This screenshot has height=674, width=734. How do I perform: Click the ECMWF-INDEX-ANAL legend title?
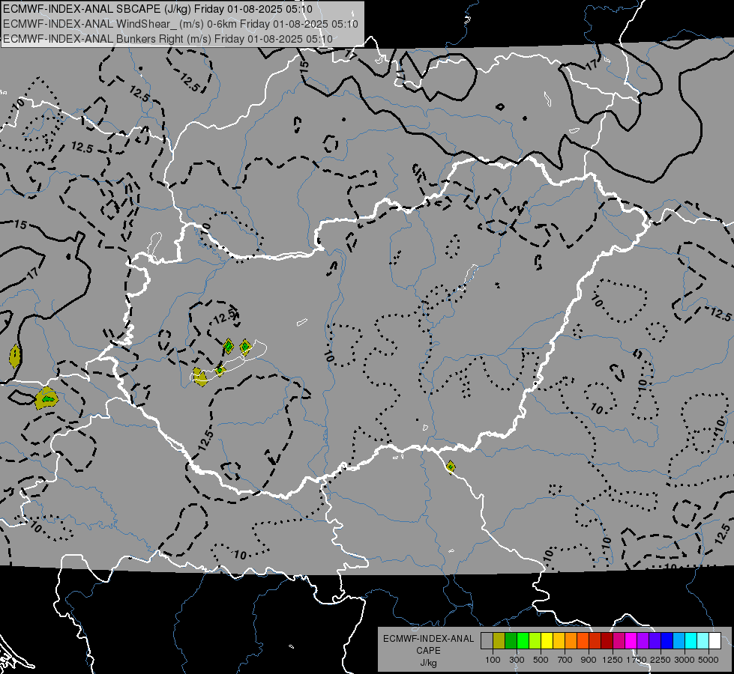[x=428, y=639]
